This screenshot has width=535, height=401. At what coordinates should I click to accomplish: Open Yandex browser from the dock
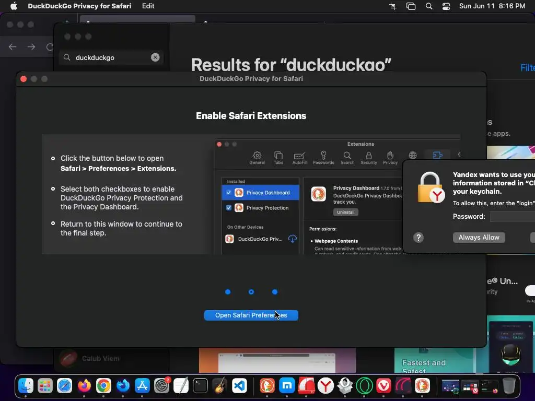[325, 386]
